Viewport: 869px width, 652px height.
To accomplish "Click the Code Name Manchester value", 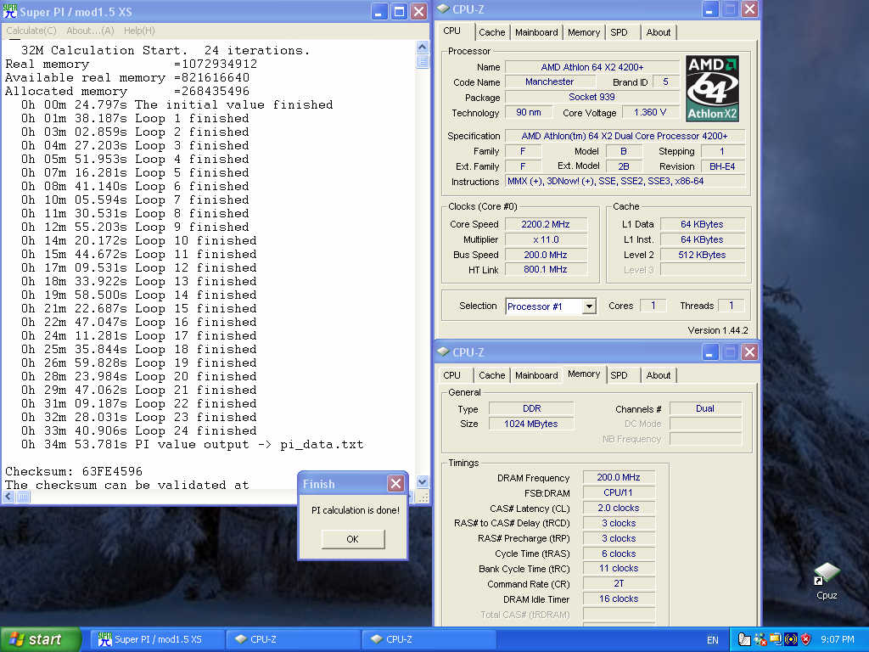I will pyautogui.click(x=549, y=81).
